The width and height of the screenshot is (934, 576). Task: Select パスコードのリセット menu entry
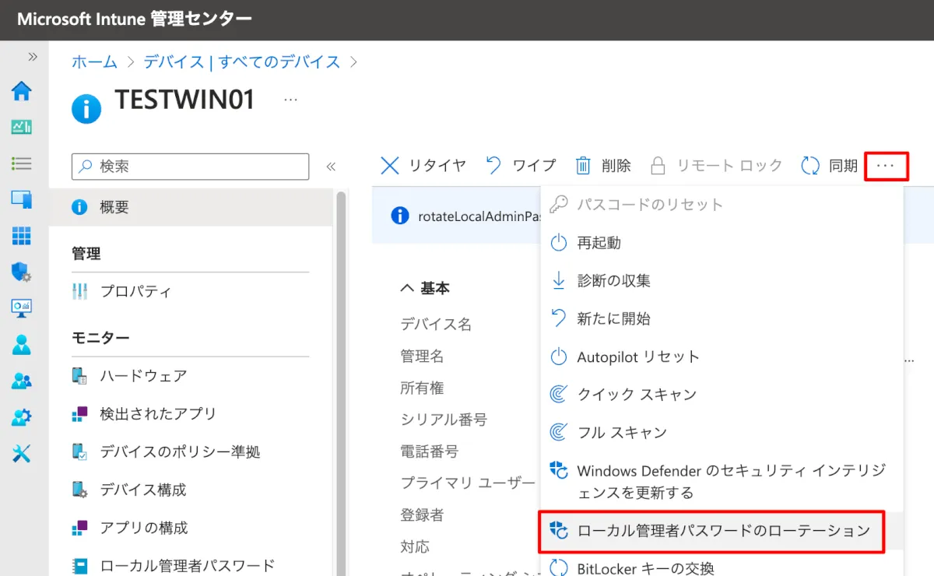(x=722, y=205)
